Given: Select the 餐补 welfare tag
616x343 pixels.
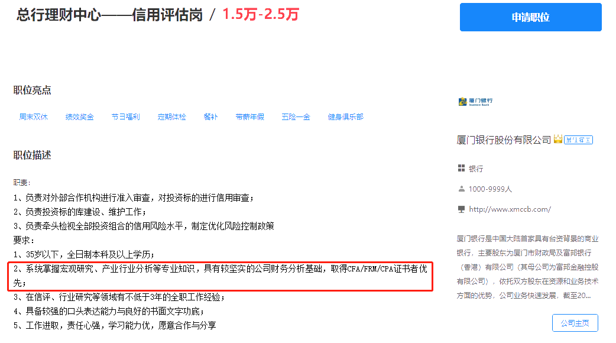Looking at the screenshot, I should [x=210, y=117].
